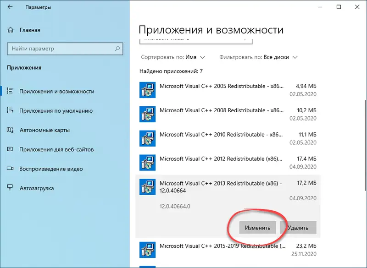Screen dimensions: 367x268
Task: Open Приложения и возможности section
Action: [65, 91]
